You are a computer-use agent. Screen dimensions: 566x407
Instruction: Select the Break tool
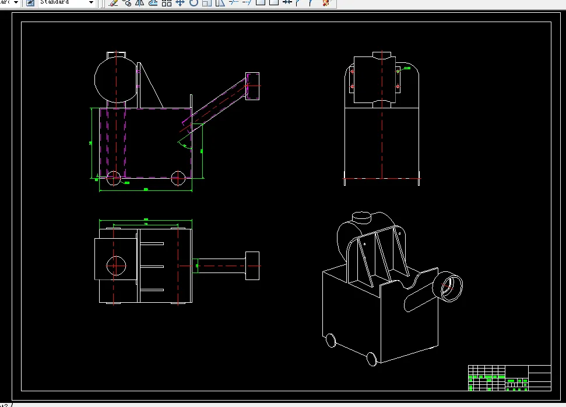[x=273, y=3]
